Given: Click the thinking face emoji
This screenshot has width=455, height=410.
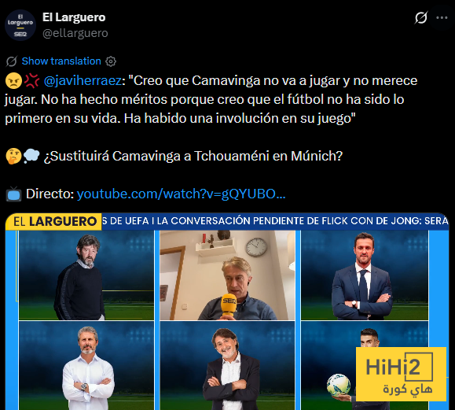Looking at the screenshot, I should click(x=13, y=156).
